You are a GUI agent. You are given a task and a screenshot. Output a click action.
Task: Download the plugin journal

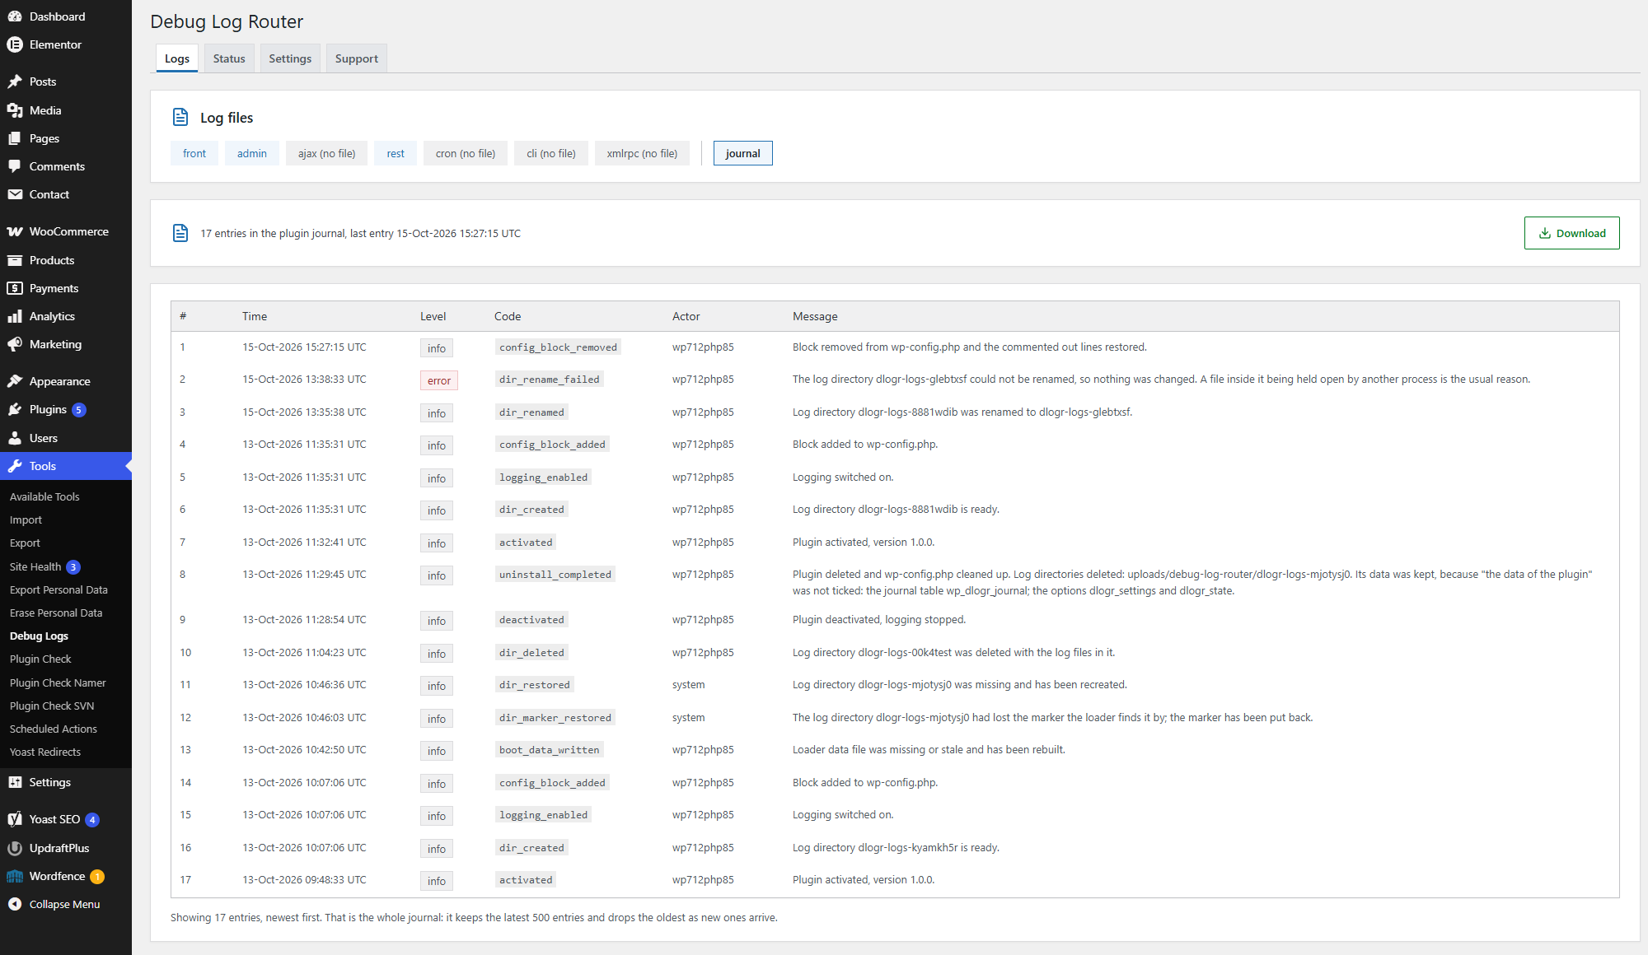point(1572,233)
